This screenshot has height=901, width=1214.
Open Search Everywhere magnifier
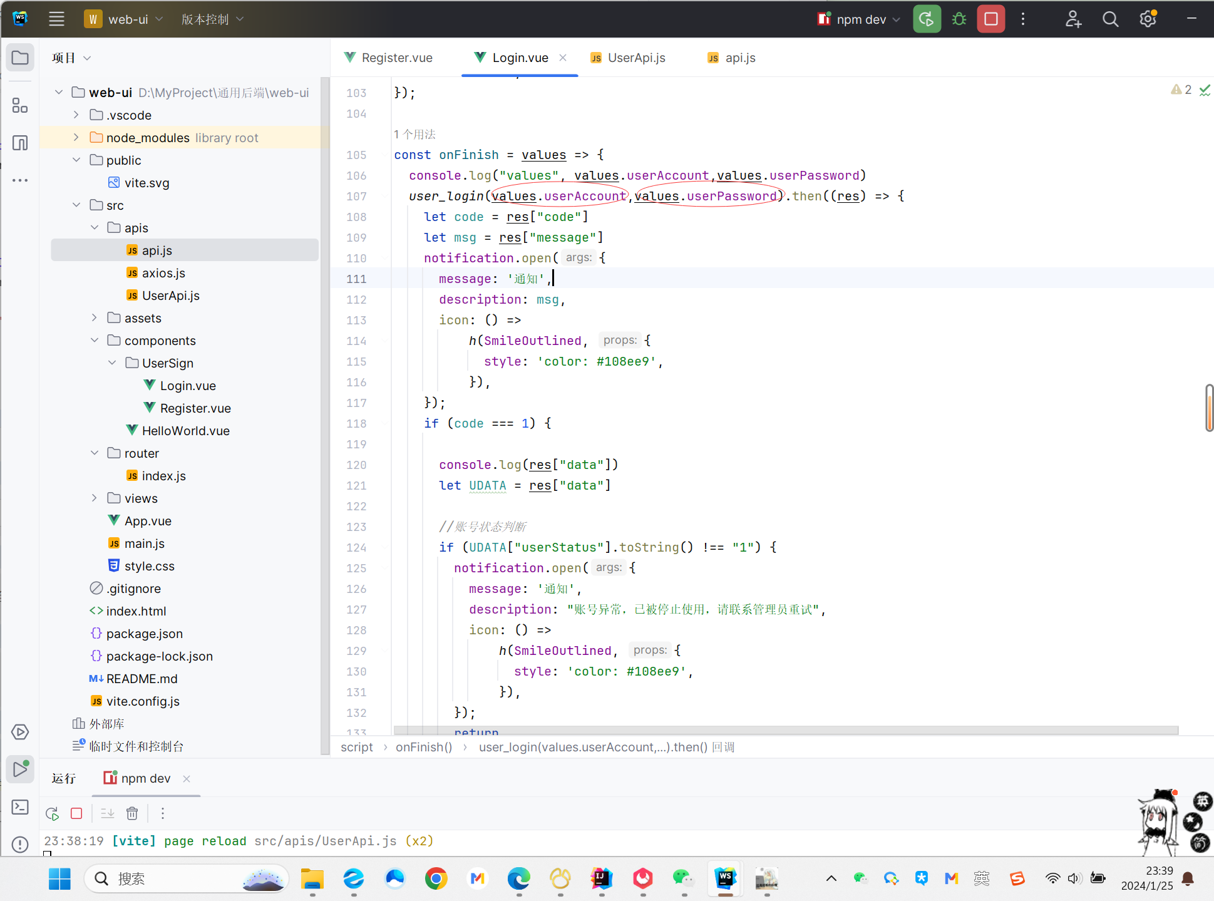(x=1110, y=19)
